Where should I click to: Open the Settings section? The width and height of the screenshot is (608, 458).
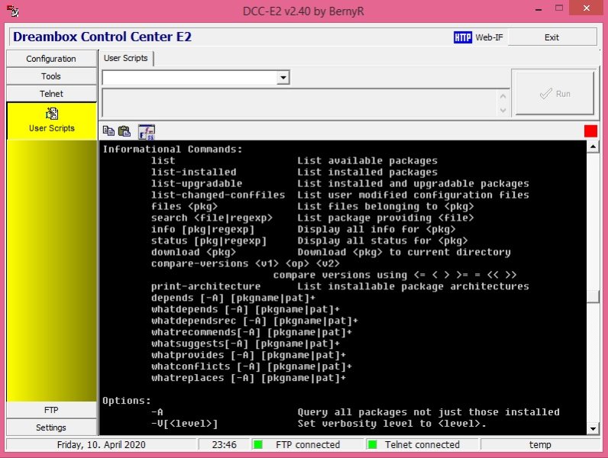pos(51,427)
